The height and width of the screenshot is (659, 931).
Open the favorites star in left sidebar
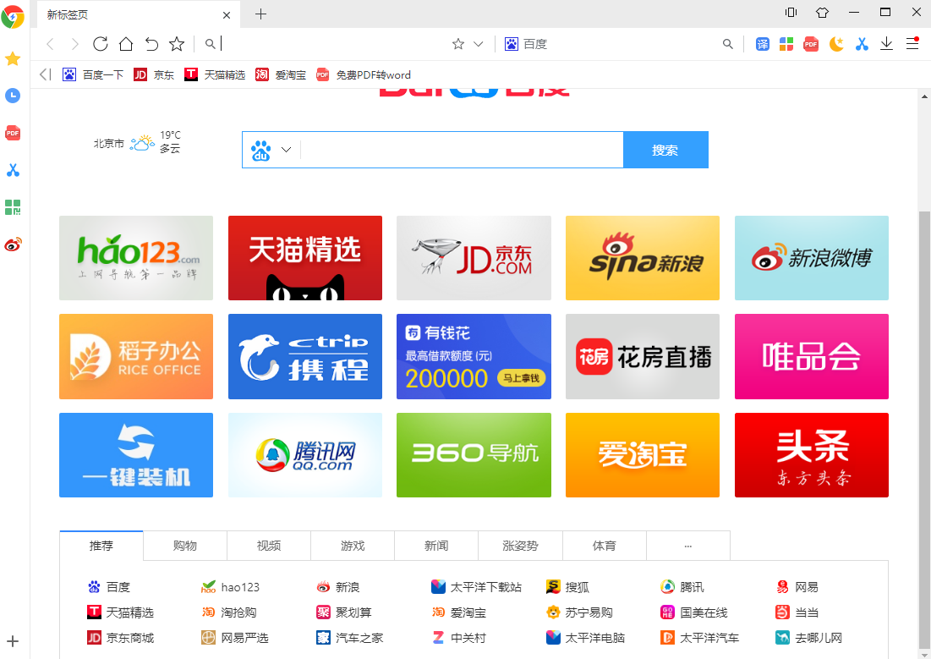(x=13, y=58)
